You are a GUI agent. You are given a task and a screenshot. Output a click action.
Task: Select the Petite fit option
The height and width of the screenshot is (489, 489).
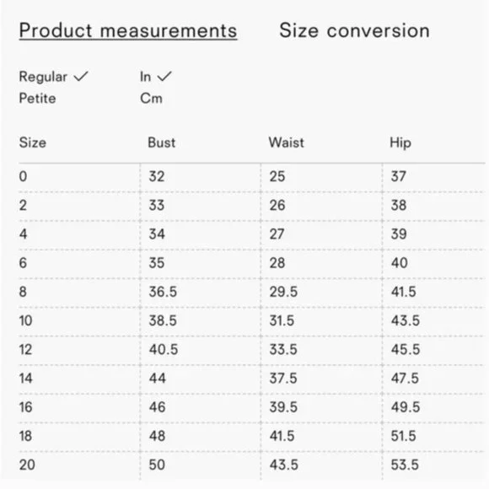37,99
